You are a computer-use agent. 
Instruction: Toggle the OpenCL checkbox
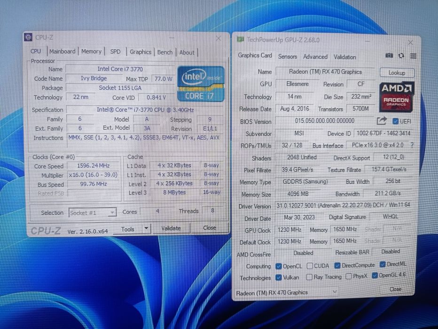coord(278,266)
